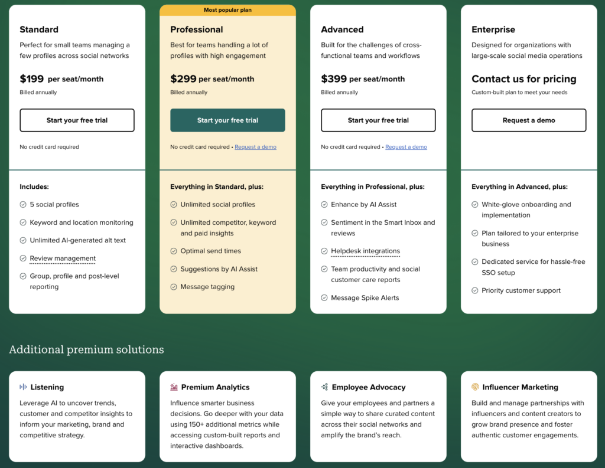Screen dimensions: 605x468
Task: Start free trial for Advanced plan
Action: click(378, 120)
